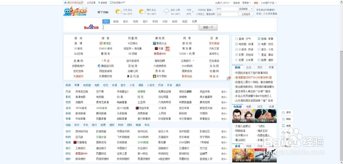Click the 爱淘宝 icon

(101, 43)
